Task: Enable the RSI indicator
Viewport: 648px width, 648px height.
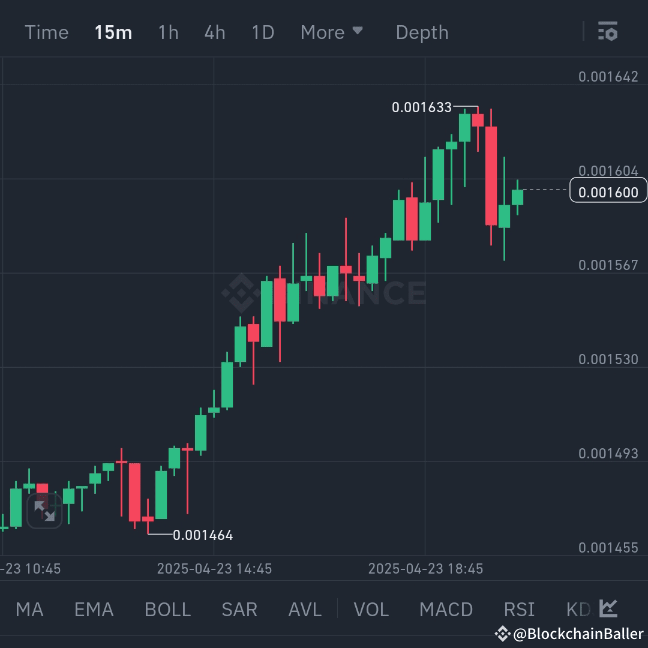Action: pyautogui.click(x=518, y=609)
